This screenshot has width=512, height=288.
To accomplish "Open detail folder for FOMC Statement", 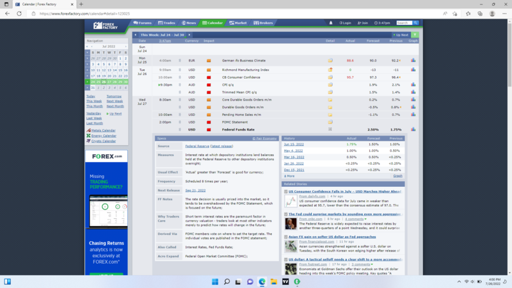I will point(330,122).
